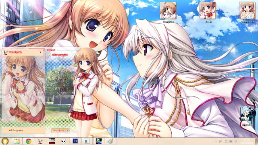Open Windows Explorer from the taskbar
Viewport: 258px width, 145px height.
coord(17,141)
